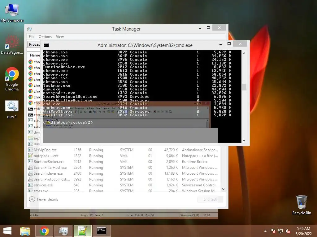Screen dimensions: 317x237
Task: Click the Action Center flag tray icon
Action: pos(273,231)
